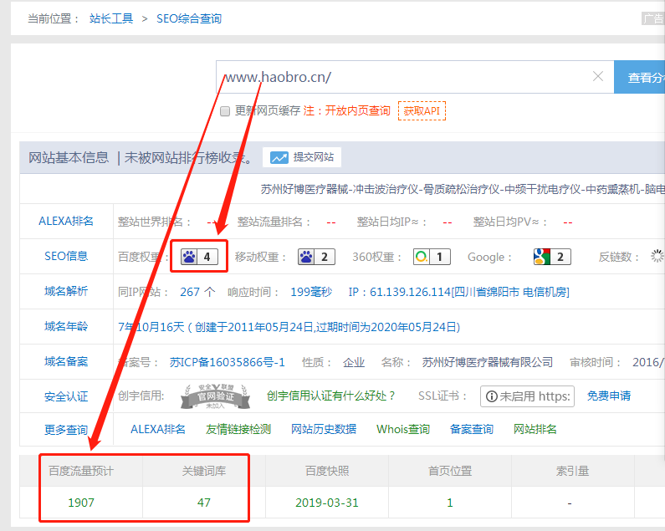Click the blue 查看分析 search button
Image resolution: width=665 pixels, height=531 pixels.
pos(641,78)
